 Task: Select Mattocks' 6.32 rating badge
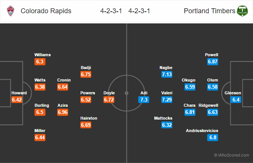point(167,125)
